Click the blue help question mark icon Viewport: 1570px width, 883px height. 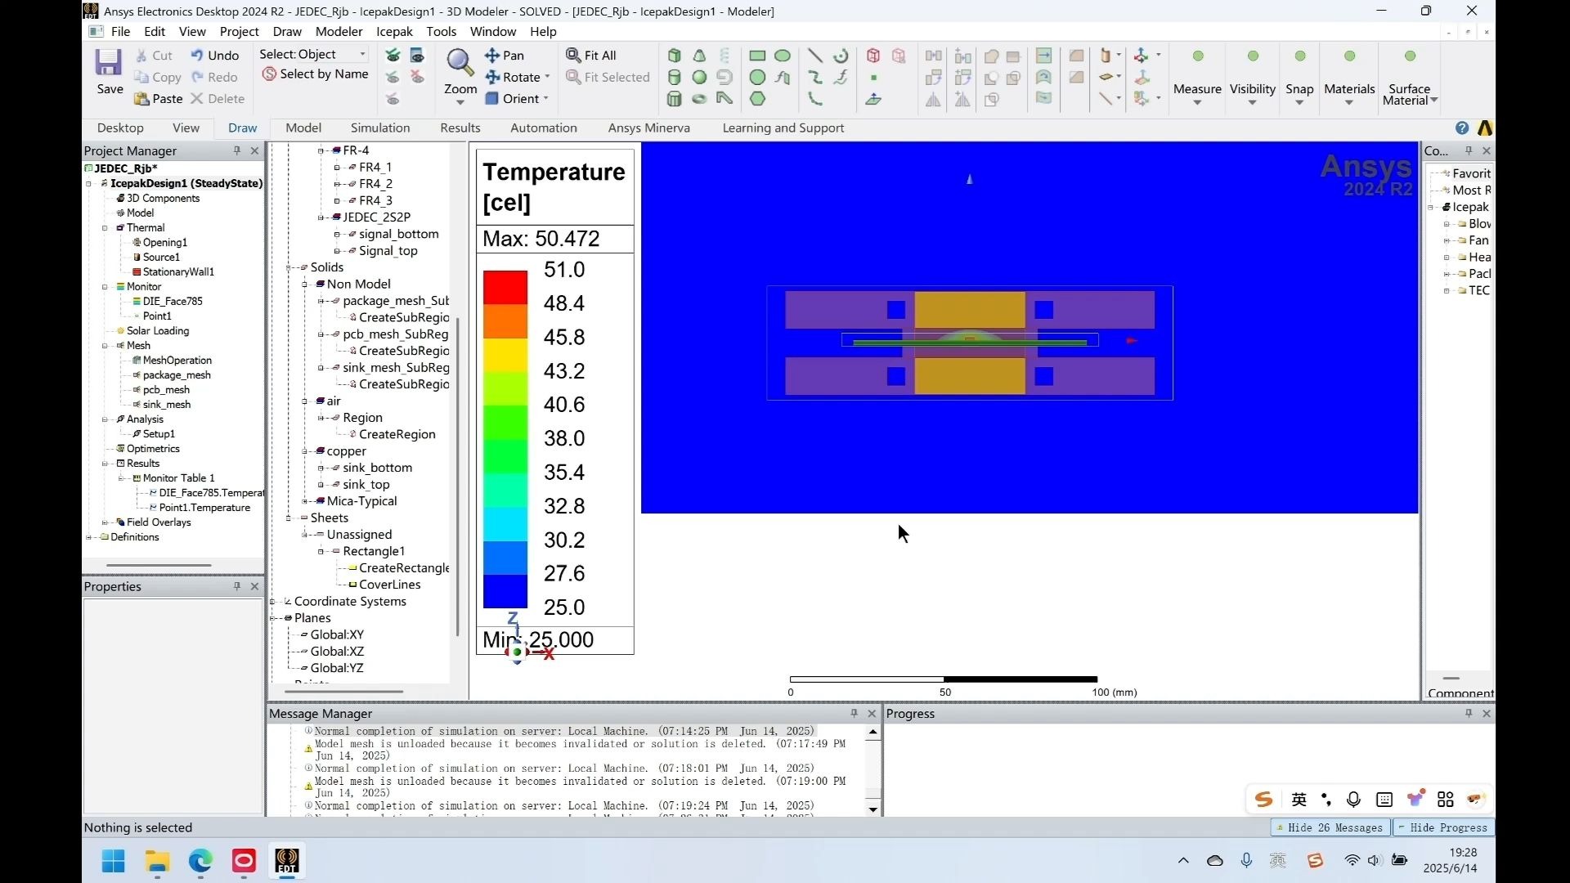[1462, 128]
